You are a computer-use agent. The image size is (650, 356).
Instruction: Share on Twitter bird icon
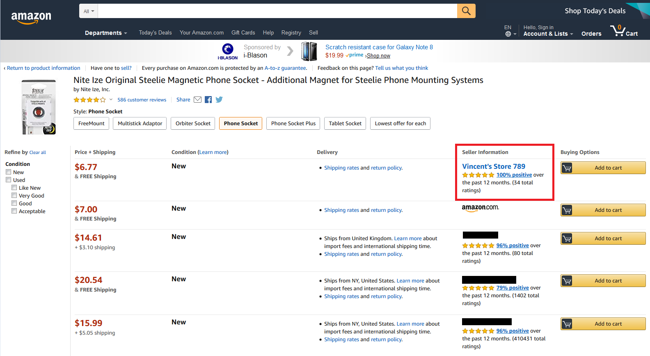click(x=219, y=99)
